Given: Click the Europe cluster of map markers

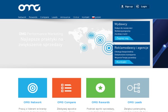Looking at the screenshot, I should click(91, 35).
